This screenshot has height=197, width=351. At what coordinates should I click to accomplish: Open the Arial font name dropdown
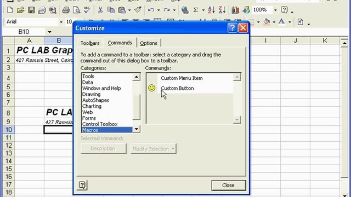61,22
